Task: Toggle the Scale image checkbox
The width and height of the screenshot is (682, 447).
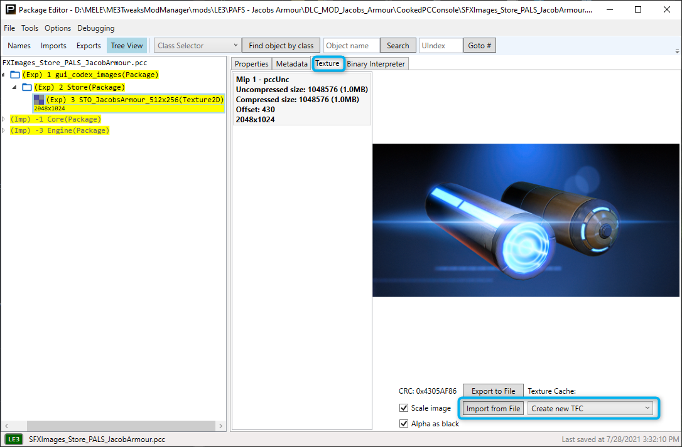Action: 404,408
